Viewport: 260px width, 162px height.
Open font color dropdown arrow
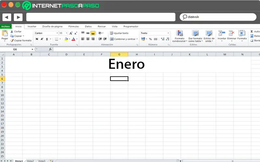[x=77, y=39]
